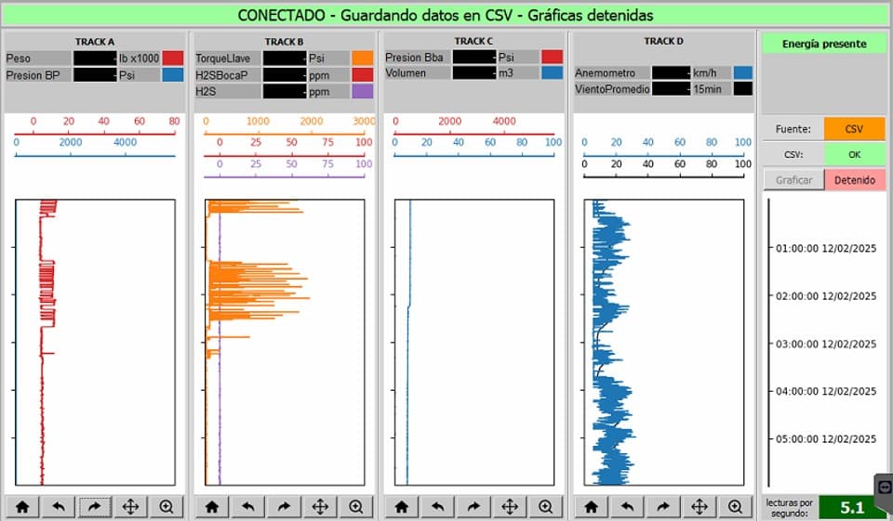Click the Peso value field
Viewport: 893px width, 521px height.
pyautogui.click(x=95, y=58)
